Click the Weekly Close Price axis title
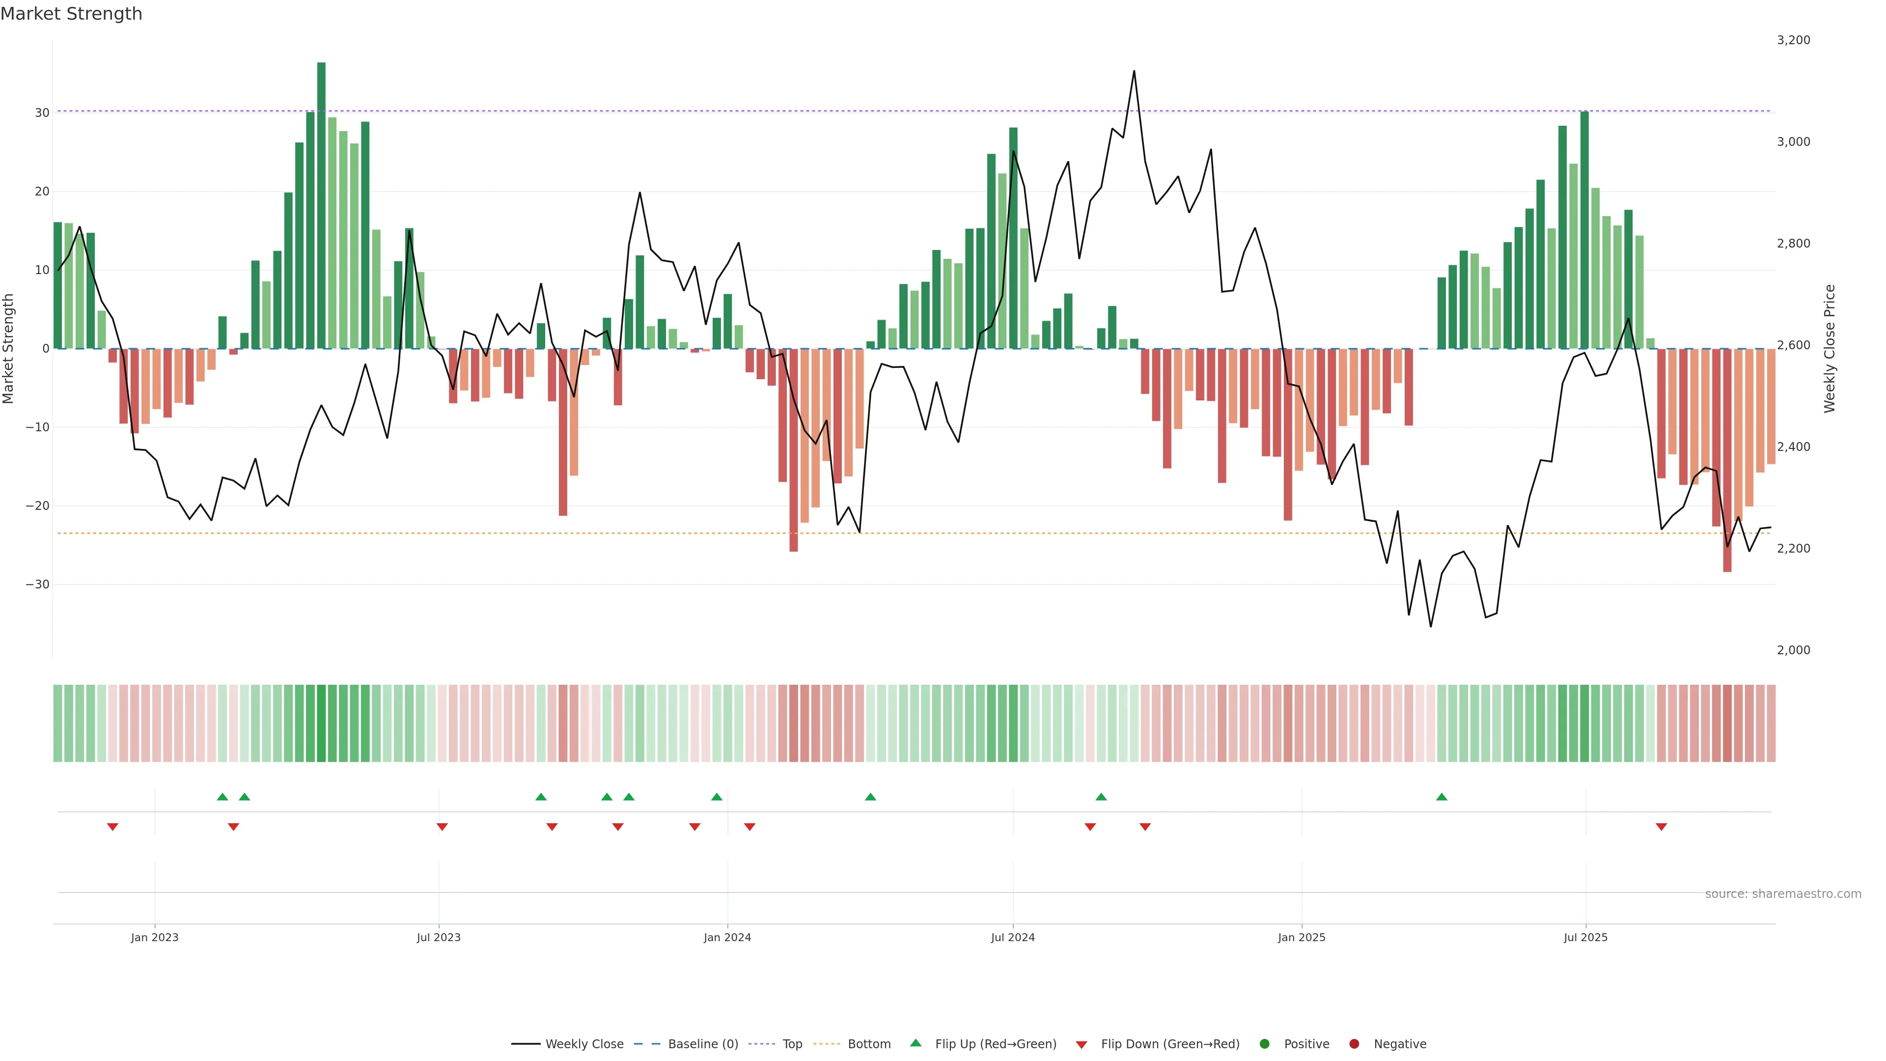 click(x=1830, y=349)
